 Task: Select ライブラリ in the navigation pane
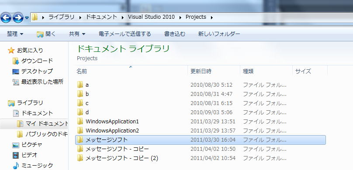click(30, 103)
